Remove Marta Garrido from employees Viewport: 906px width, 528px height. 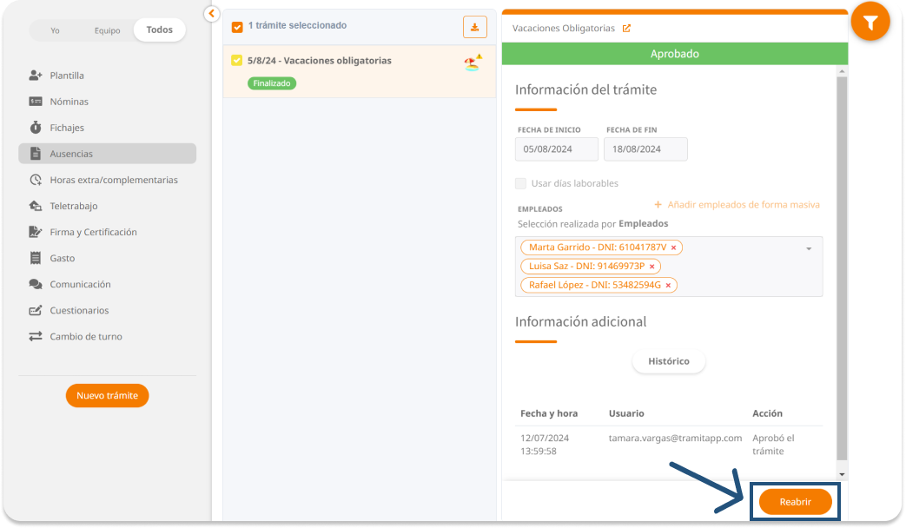tap(673, 247)
